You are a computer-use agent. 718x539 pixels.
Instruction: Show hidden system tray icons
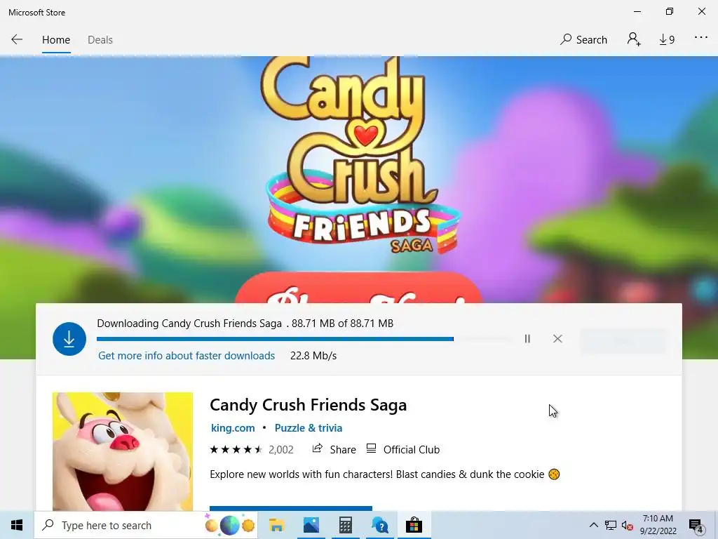pos(593,525)
